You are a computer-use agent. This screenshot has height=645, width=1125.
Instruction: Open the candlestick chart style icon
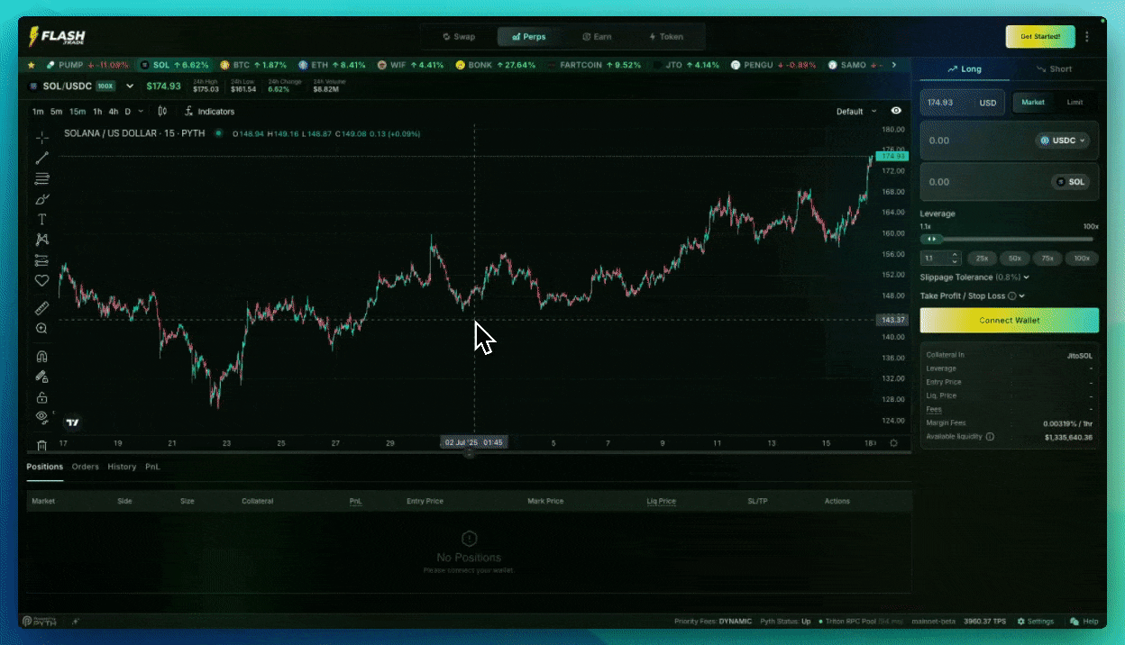click(162, 112)
